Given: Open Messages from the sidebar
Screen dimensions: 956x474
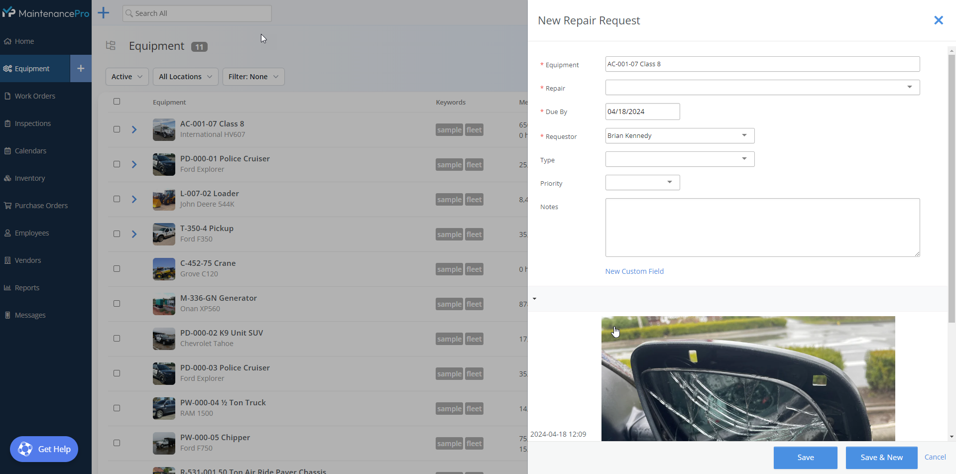Looking at the screenshot, I should click(30, 315).
